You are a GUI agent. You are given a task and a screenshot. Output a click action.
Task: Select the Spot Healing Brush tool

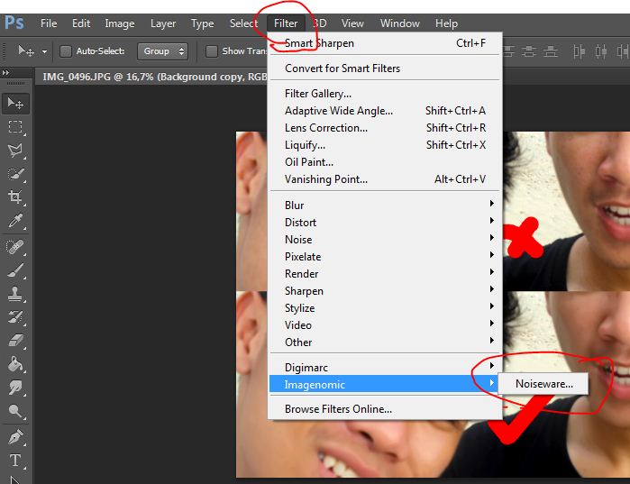click(x=15, y=247)
